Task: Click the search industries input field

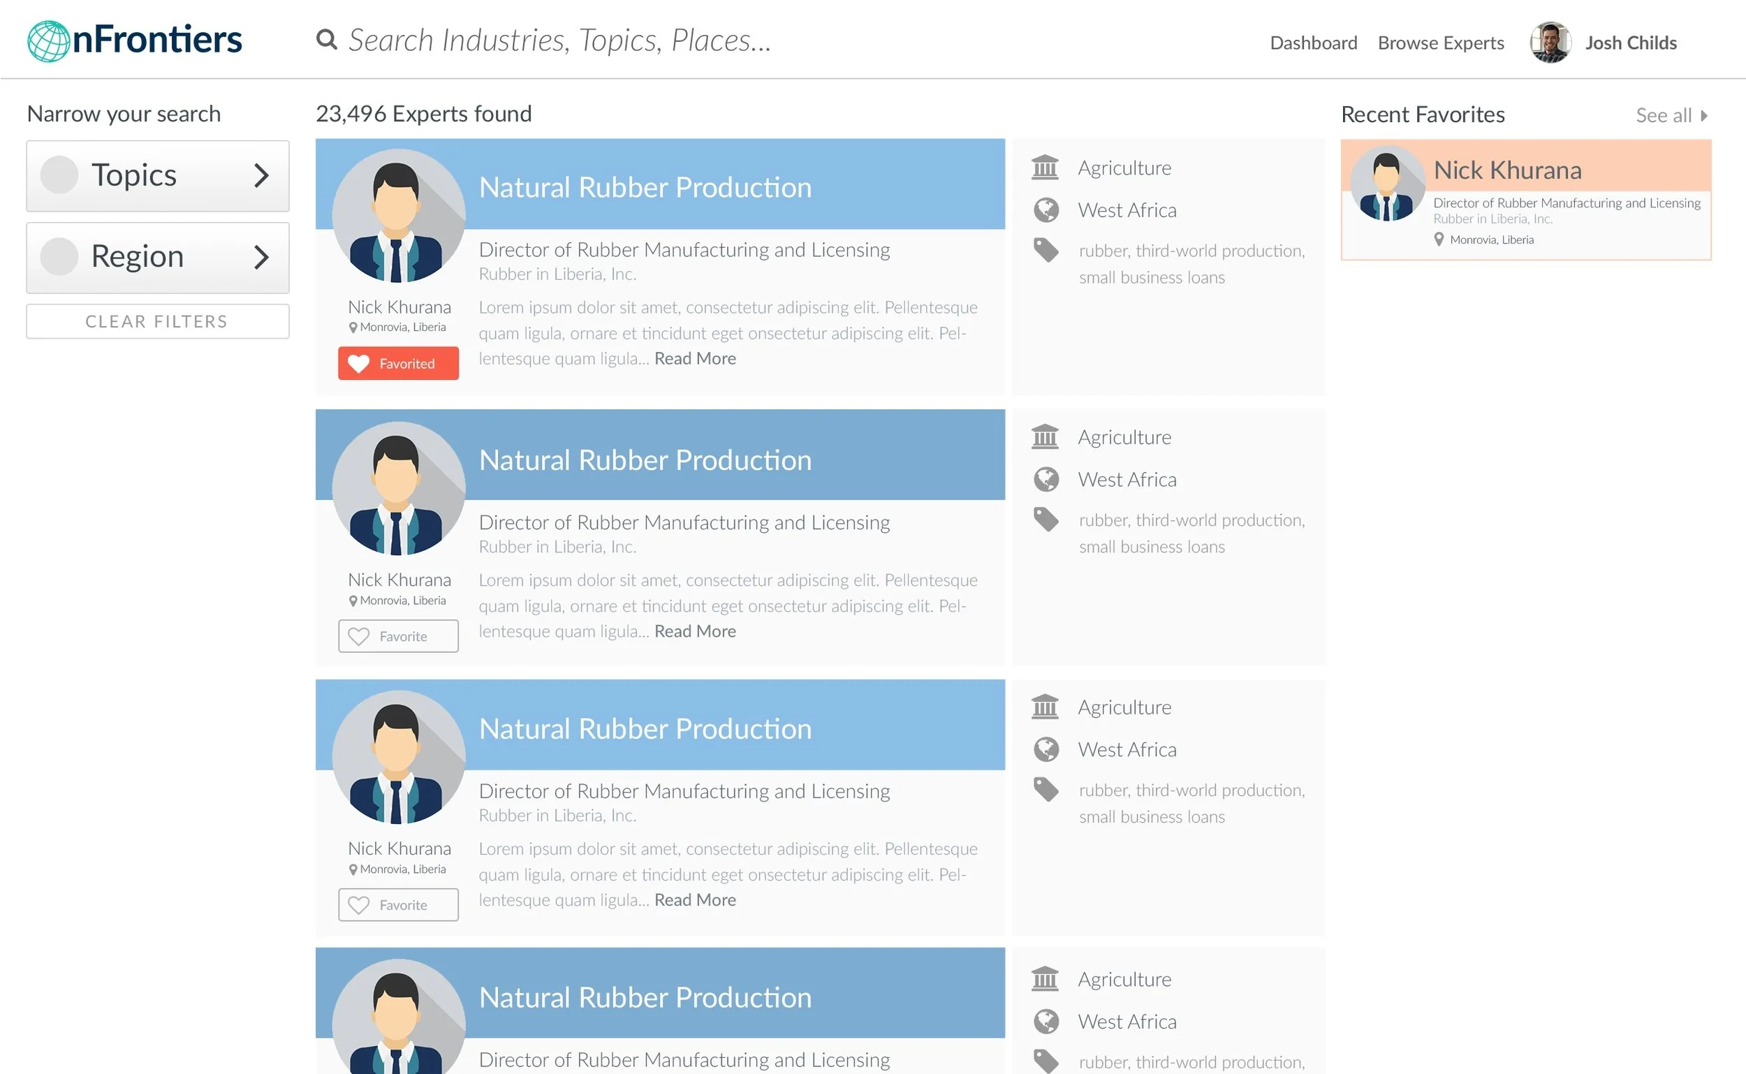Action: point(559,41)
